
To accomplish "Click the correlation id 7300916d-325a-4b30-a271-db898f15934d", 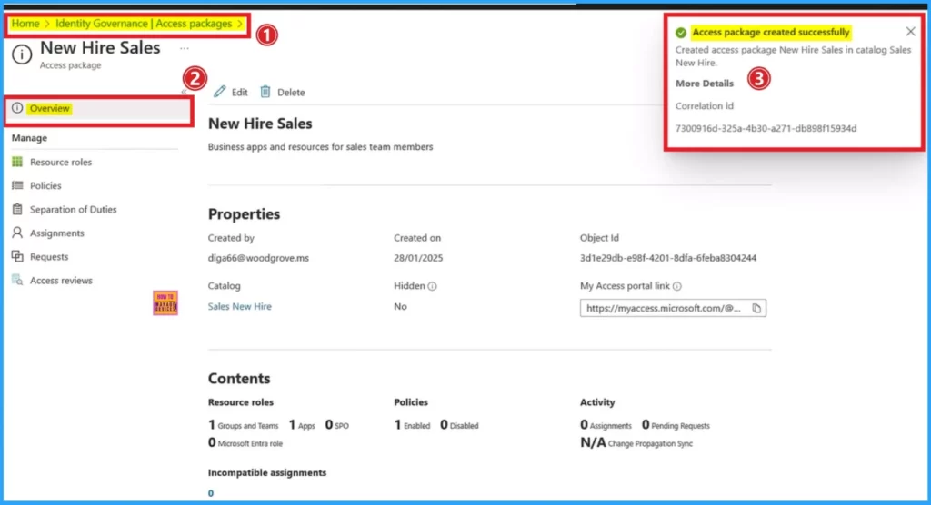I will click(766, 128).
